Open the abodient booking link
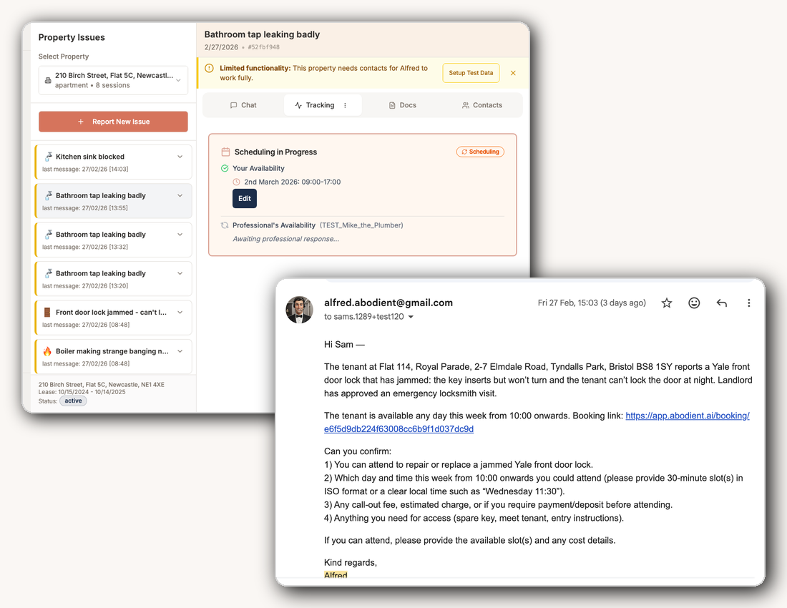Viewport: 787px width, 608px height. coord(688,415)
